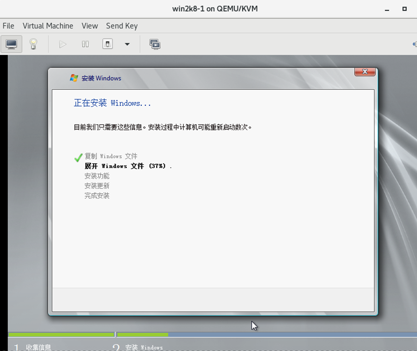Open the Send Key menu

pos(122,26)
